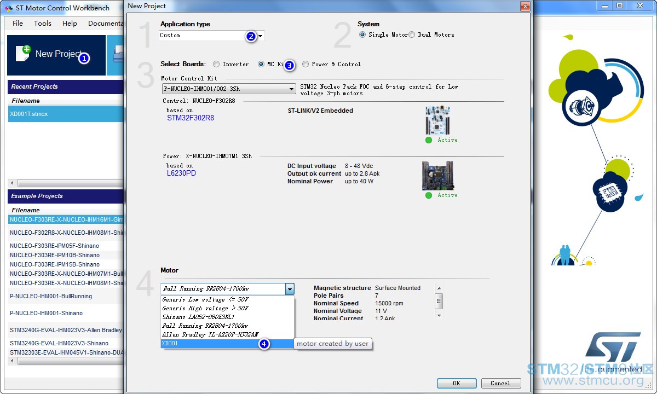Image resolution: width=657 pixels, height=394 pixels.
Task: Select XD001 user-created motor
Action: click(x=227, y=344)
